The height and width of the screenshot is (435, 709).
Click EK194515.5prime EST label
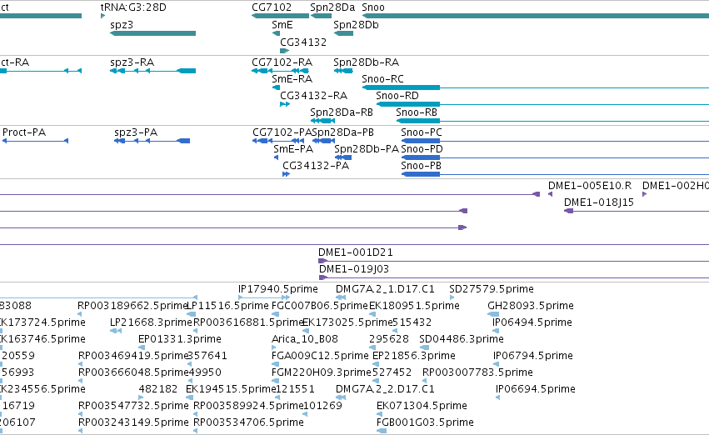tap(231, 390)
